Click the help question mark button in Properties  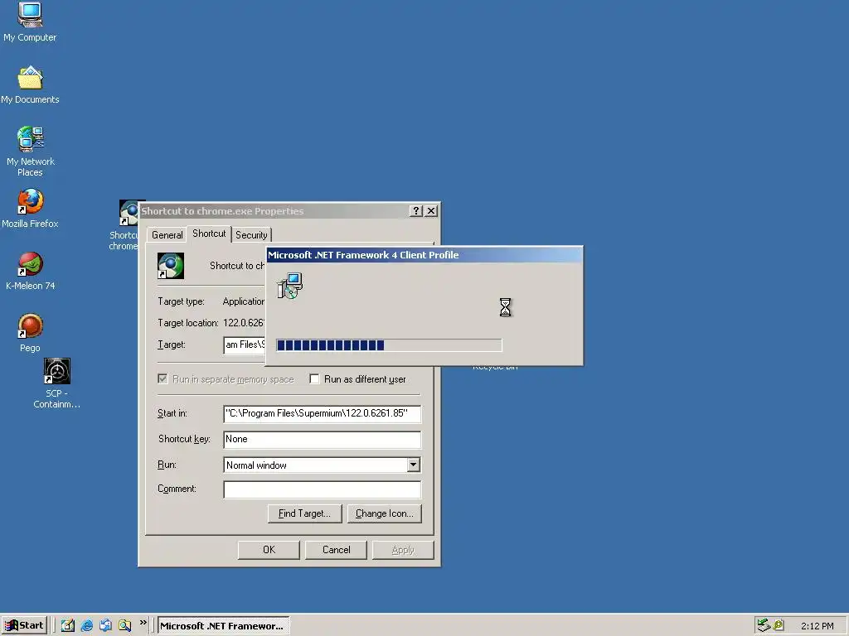tap(416, 211)
